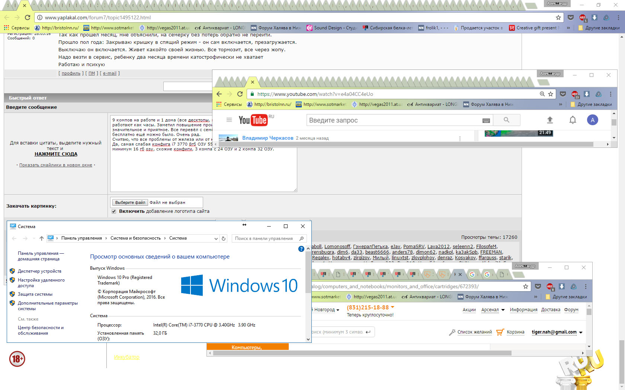Close the active tab in cartridges window
This screenshot has height=390, width=625.
pos(460,274)
